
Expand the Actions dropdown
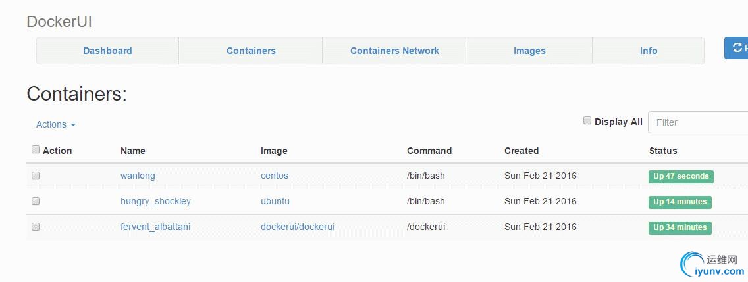[56, 124]
